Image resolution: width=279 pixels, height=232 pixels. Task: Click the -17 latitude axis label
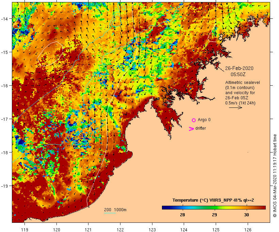(4, 119)
